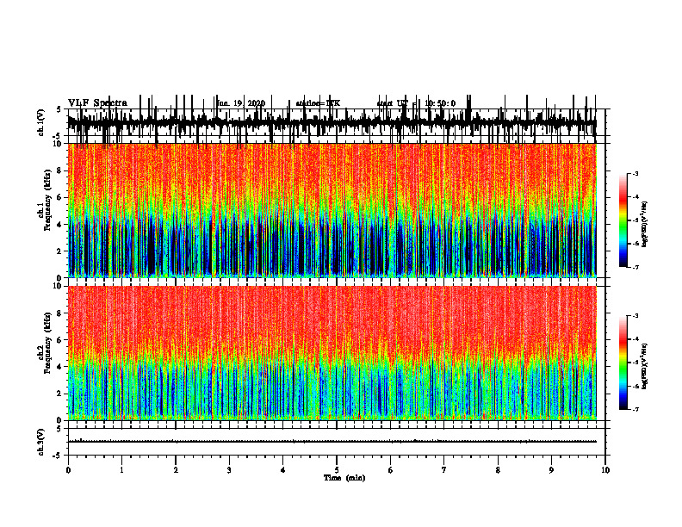Click the ch.2 frequency axis "6" kHz tick
Image resolution: width=682 pixels, height=527 pixels.
[60, 340]
